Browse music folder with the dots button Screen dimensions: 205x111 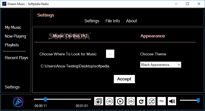pyautogui.click(x=110, y=54)
